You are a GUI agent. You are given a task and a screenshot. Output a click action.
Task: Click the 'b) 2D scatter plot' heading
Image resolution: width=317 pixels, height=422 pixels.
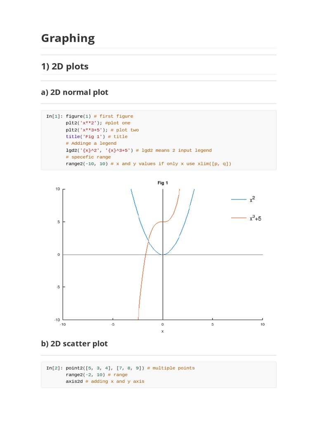point(74,344)
